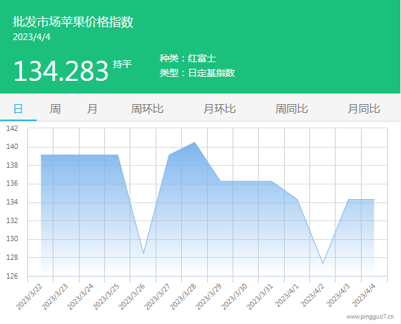Show the 周环比 week-over-week tab
Image resolution: width=401 pixels, height=324 pixels.
(x=147, y=109)
